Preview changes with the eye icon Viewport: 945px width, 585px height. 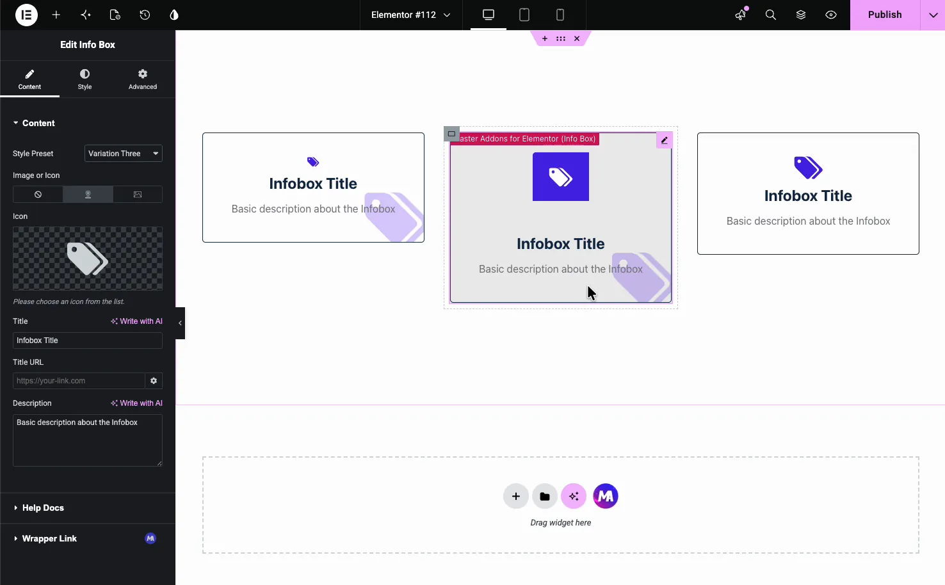pos(831,15)
